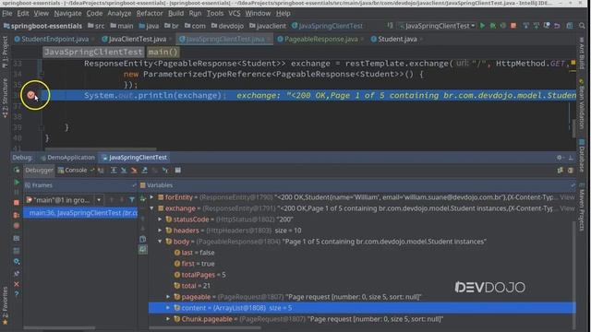
Task: Expand statusCode variable node
Action: click(x=160, y=219)
